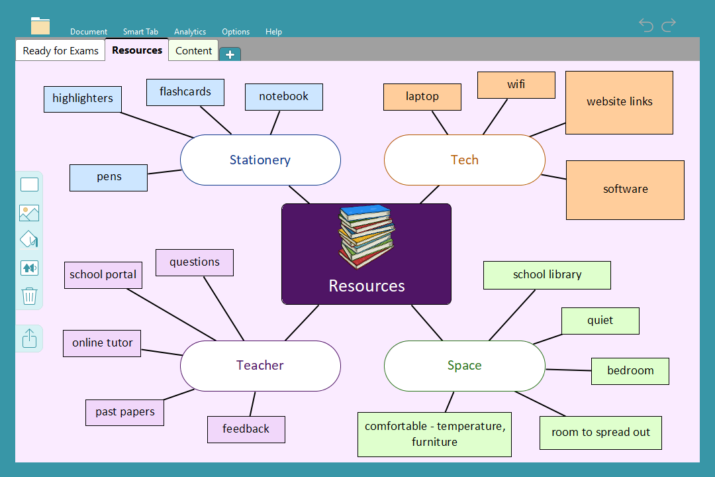Screen dimensions: 715x477
Task: Click the trash bin delete icon
Action: (x=29, y=295)
